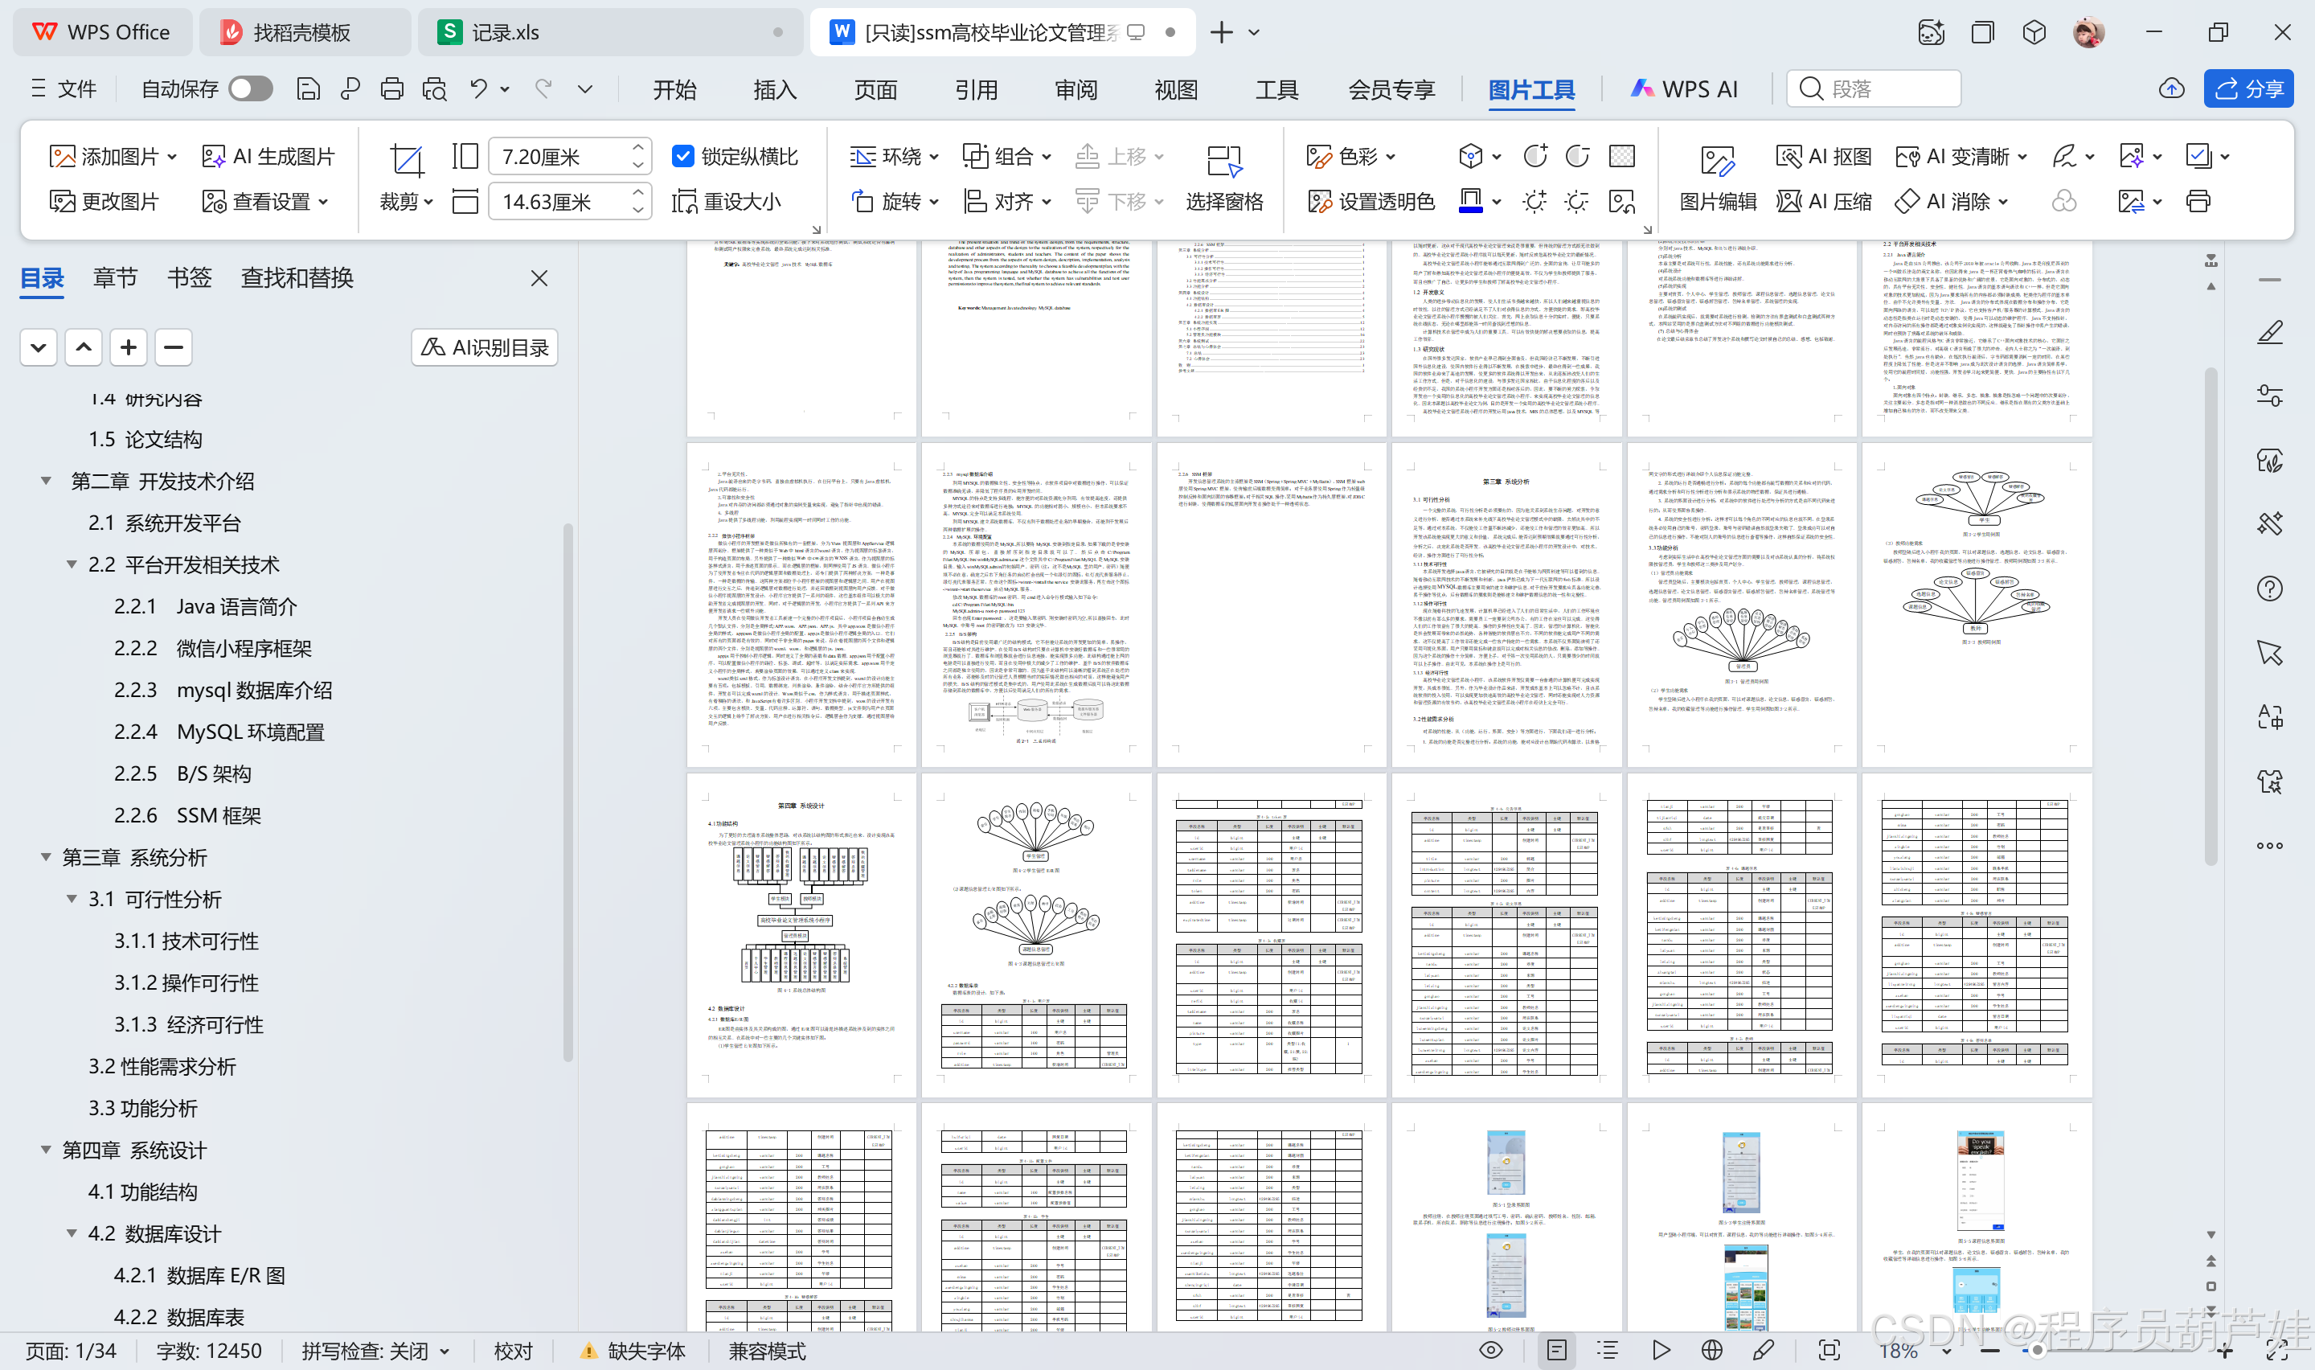Click cloud upload icon near share button
This screenshot has width=2315, height=1370.
(x=2171, y=88)
